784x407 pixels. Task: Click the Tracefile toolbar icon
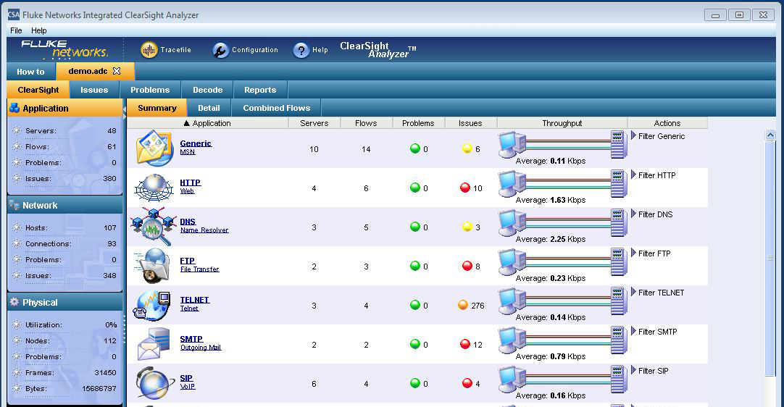[x=149, y=50]
